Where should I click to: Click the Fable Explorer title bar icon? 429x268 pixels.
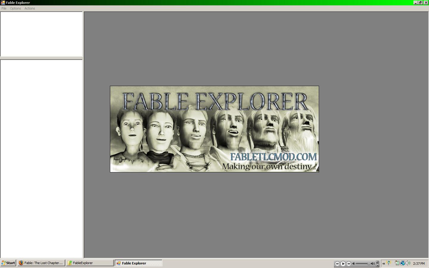coord(3,3)
